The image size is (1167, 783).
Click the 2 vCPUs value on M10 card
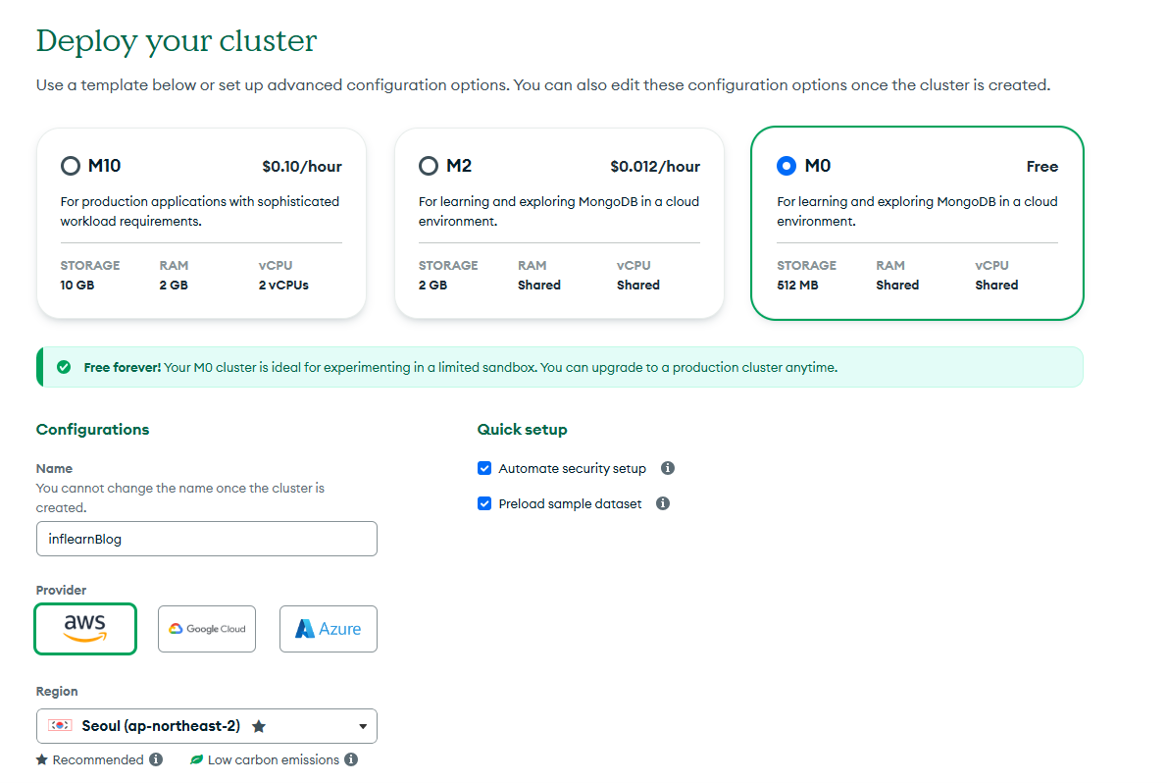(283, 285)
